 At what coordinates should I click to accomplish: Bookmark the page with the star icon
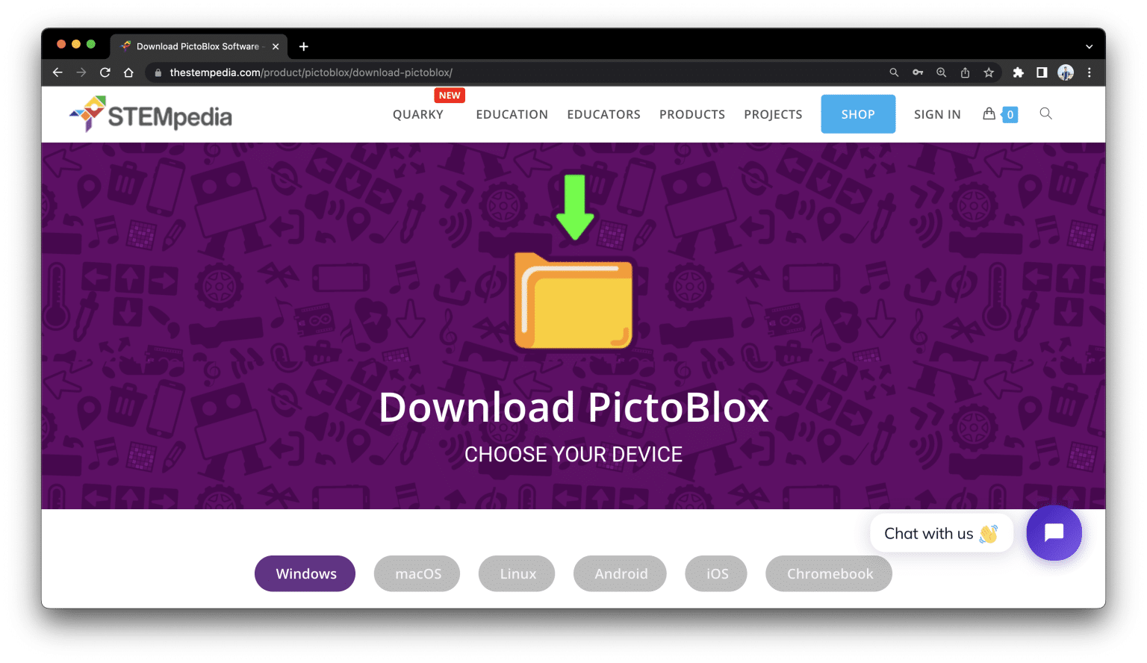point(989,72)
